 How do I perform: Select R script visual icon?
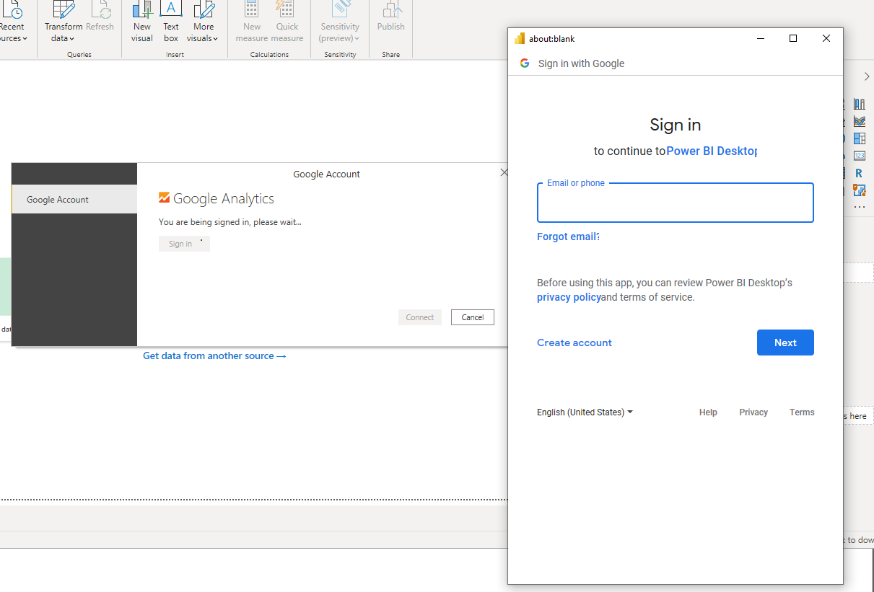pos(859,173)
